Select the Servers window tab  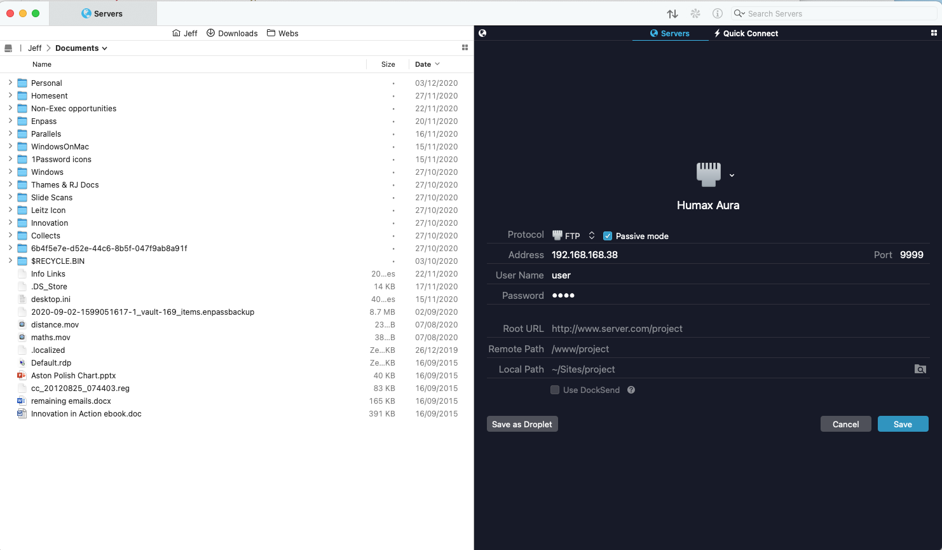(102, 13)
